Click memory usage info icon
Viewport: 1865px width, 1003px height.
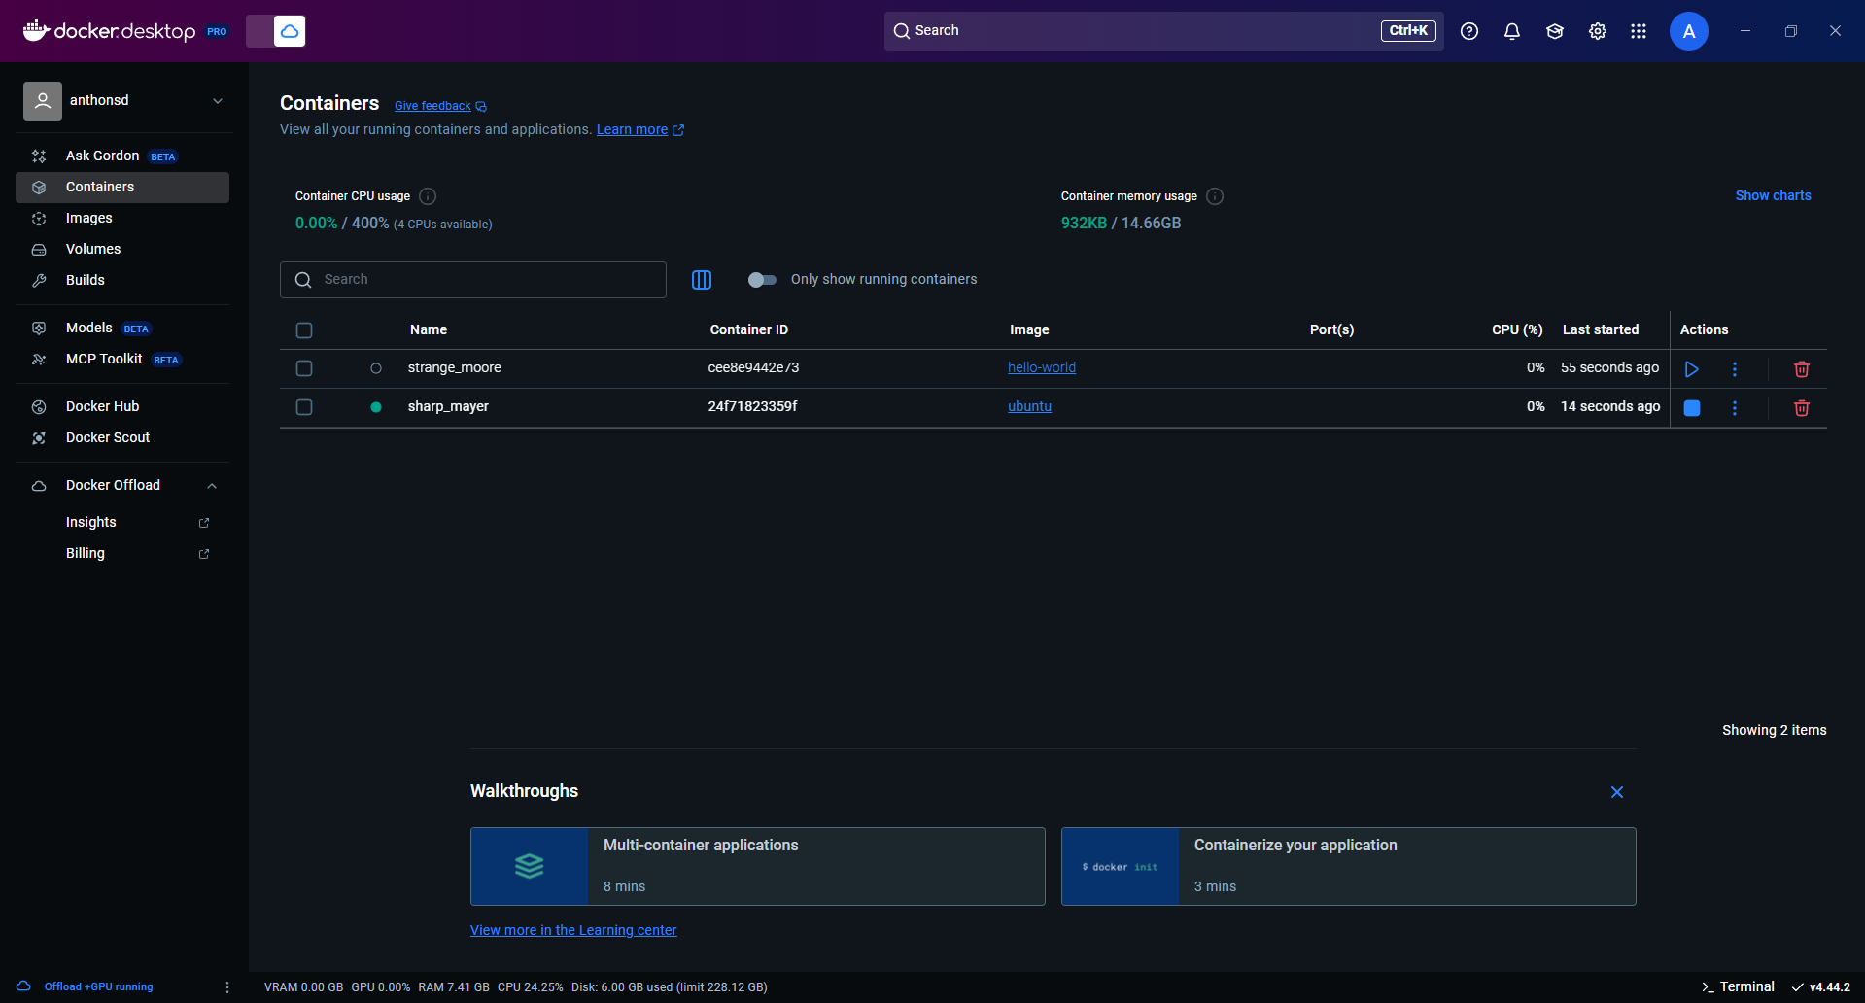tap(1215, 196)
